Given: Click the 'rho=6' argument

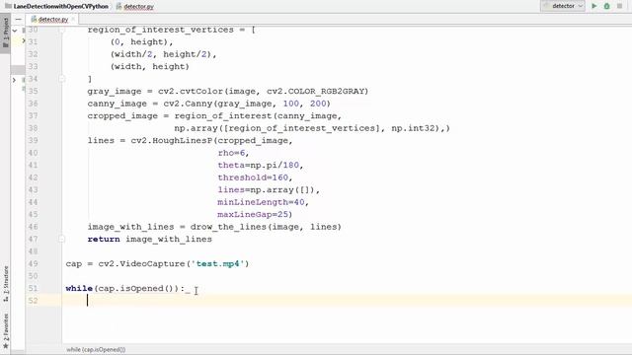Looking at the screenshot, I should (x=231, y=153).
